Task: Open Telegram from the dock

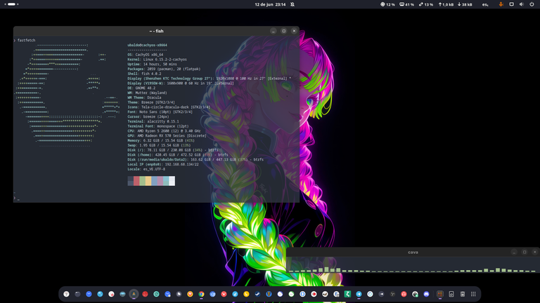Action: click(x=359, y=294)
